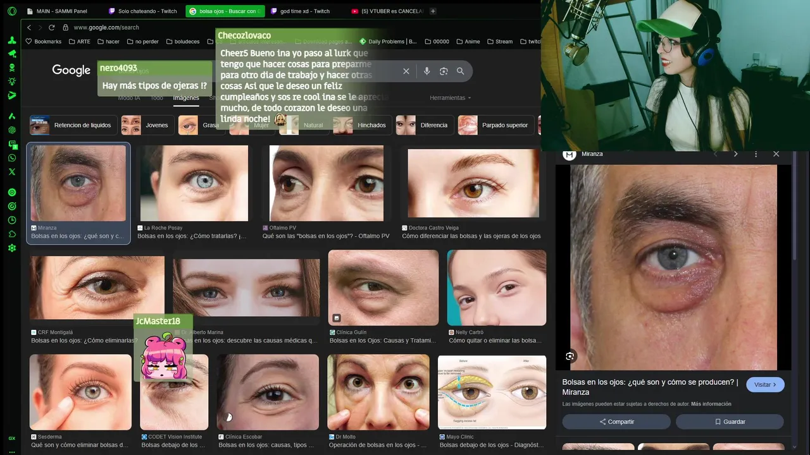
Task: Open the Anime bookmarks folder
Action: pos(468,42)
